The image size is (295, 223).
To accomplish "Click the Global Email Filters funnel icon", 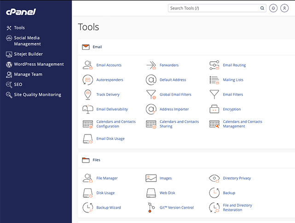I will [x=151, y=94].
